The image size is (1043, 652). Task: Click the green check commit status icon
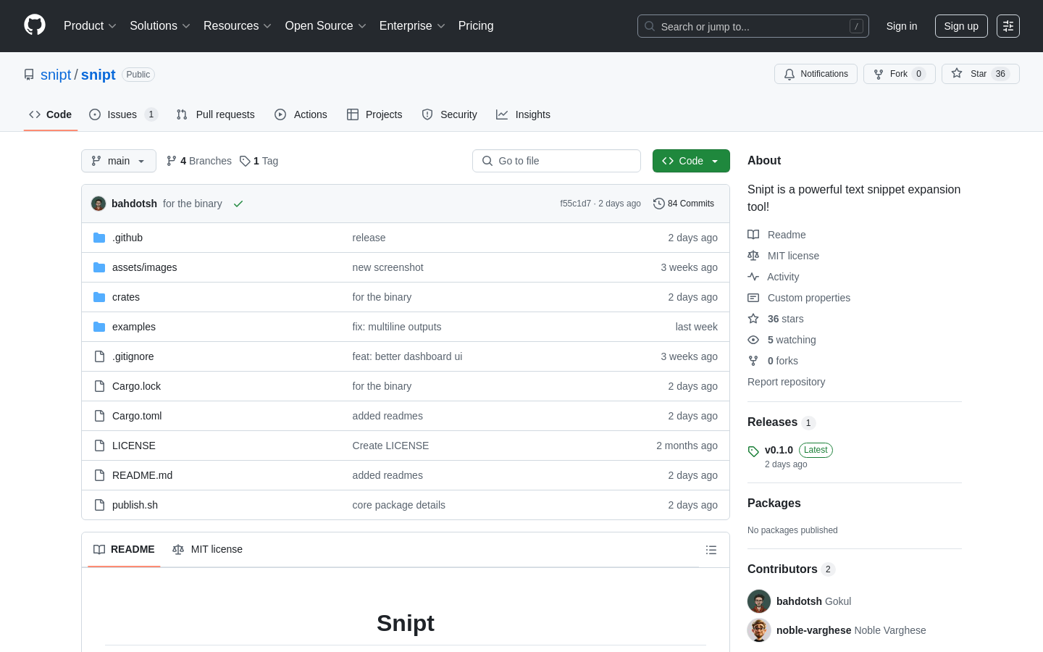(238, 204)
